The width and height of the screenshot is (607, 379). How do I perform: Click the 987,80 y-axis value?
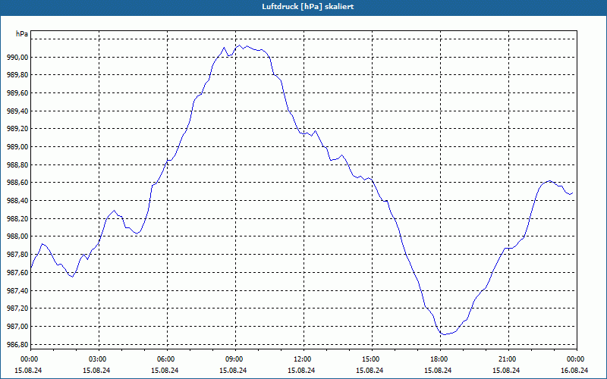coord(17,255)
